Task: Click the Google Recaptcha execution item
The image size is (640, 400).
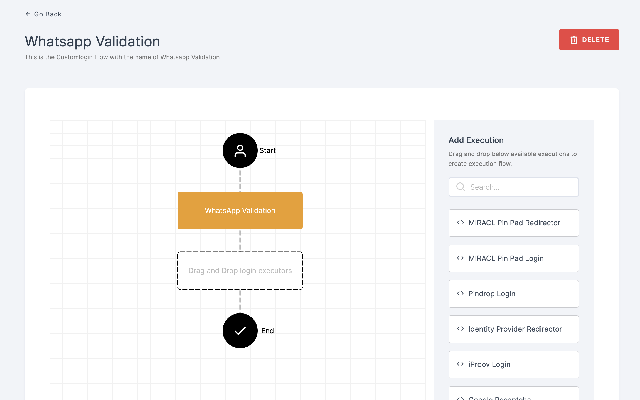Action: tap(513, 394)
